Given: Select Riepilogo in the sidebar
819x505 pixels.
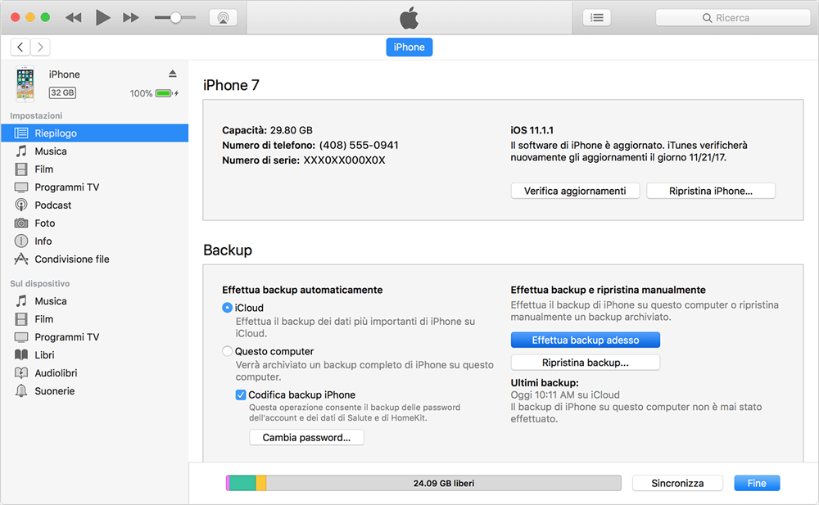Looking at the screenshot, I should 56,133.
